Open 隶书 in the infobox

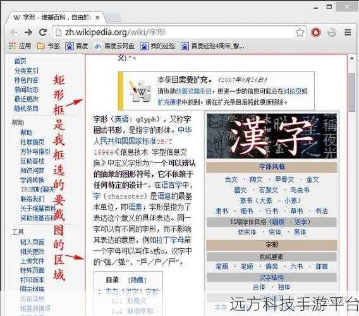pos(222,211)
